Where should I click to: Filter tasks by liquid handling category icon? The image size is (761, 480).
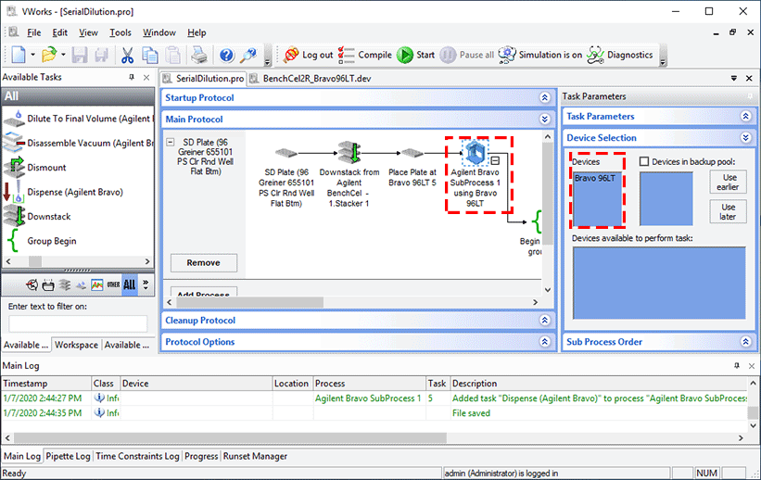(81, 284)
